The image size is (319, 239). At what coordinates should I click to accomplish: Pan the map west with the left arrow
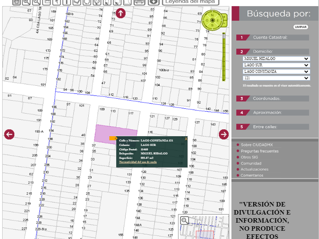coord(9,134)
